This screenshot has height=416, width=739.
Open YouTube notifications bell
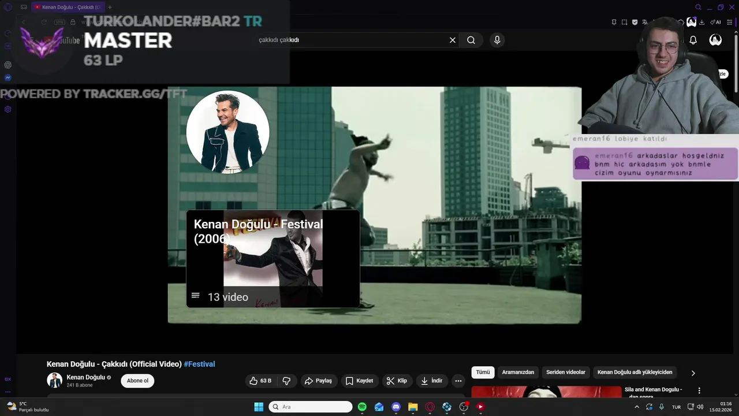pyautogui.click(x=693, y=40)
